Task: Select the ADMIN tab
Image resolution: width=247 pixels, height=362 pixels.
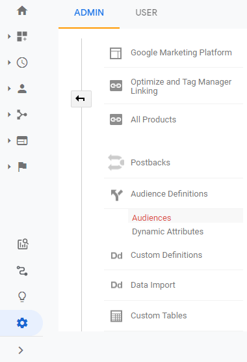Action: tap(89, 12)
